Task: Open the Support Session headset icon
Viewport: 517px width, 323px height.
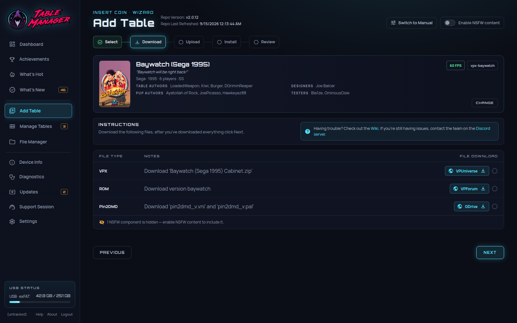Action: (12, 207)
